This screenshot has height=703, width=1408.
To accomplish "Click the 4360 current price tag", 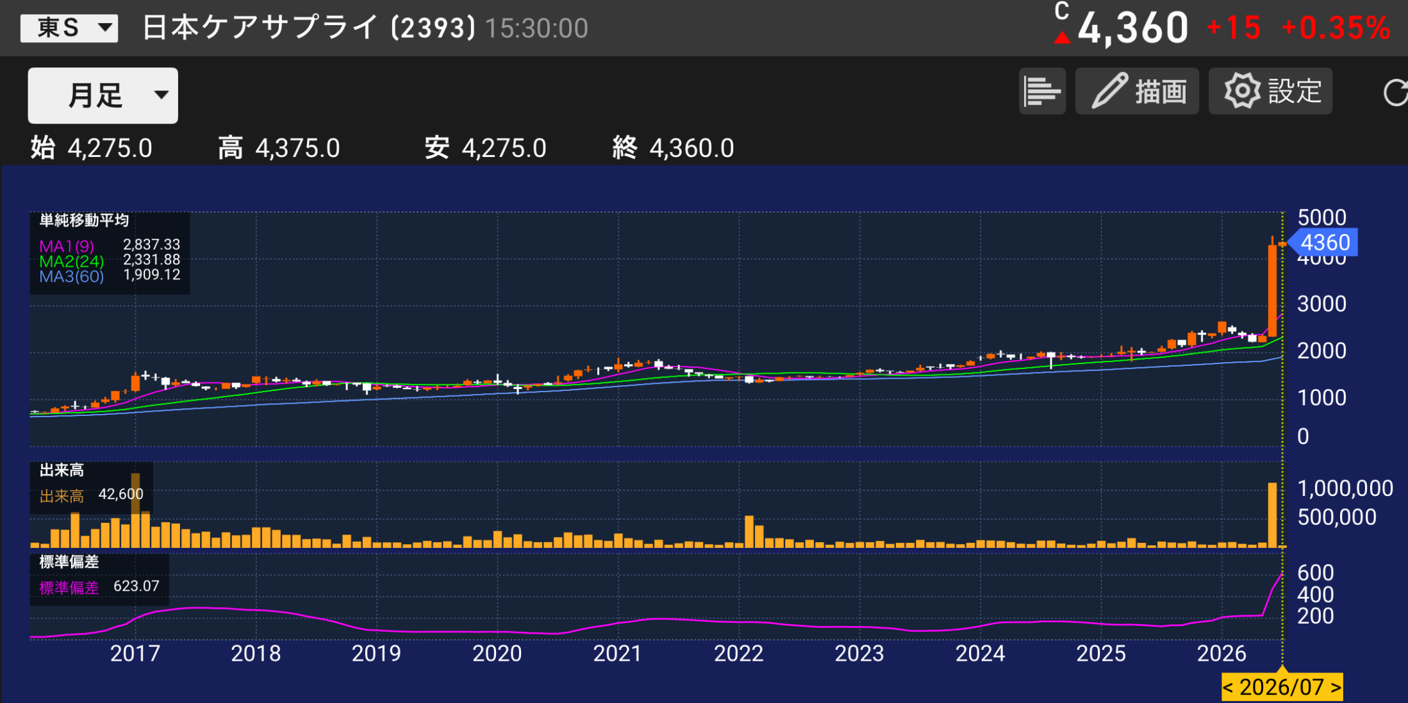I will 1325,243.
